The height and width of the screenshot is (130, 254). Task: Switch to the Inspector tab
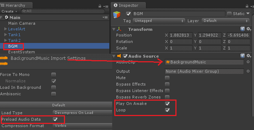click(128, 5)
